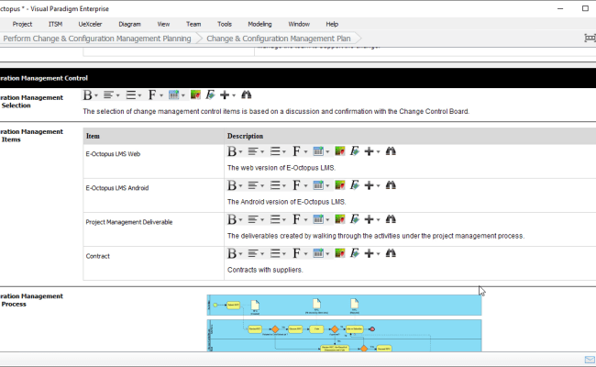Click the 'The web version of E-Octopus LMS.' text

[x=281, y=168]
